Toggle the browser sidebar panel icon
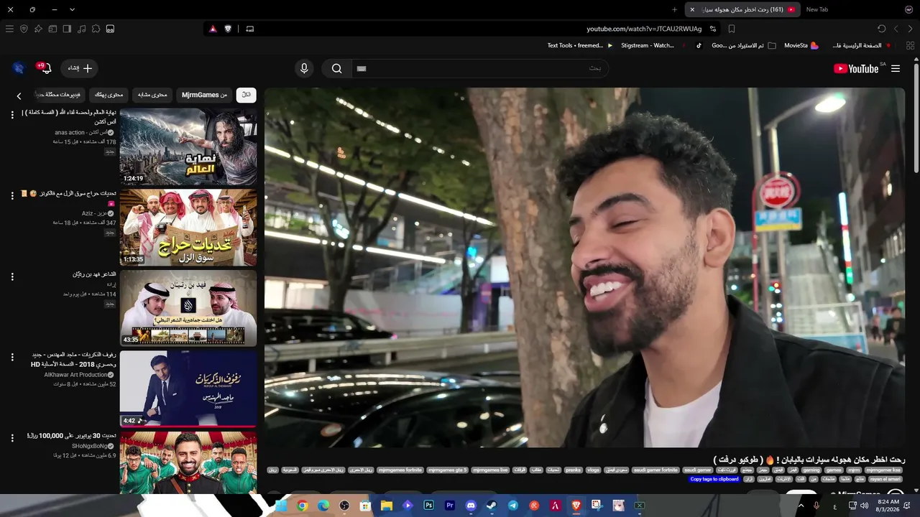This screenshot has width=920, height=517. coord(67,29)
